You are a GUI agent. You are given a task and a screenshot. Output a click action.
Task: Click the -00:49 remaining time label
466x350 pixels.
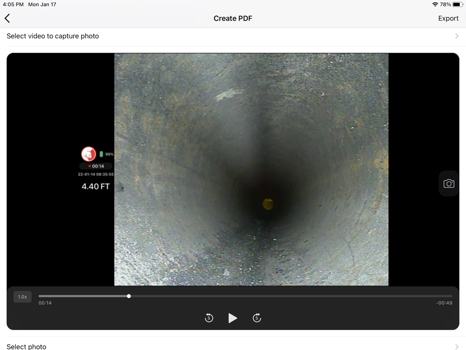click(444, 303)
